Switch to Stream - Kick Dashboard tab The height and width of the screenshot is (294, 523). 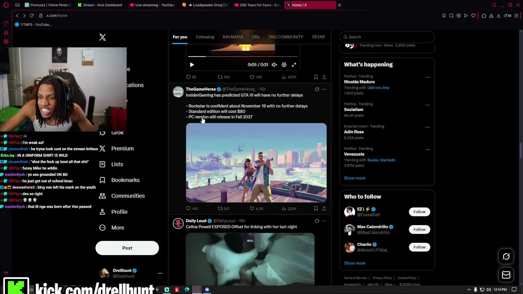(100, 5)
